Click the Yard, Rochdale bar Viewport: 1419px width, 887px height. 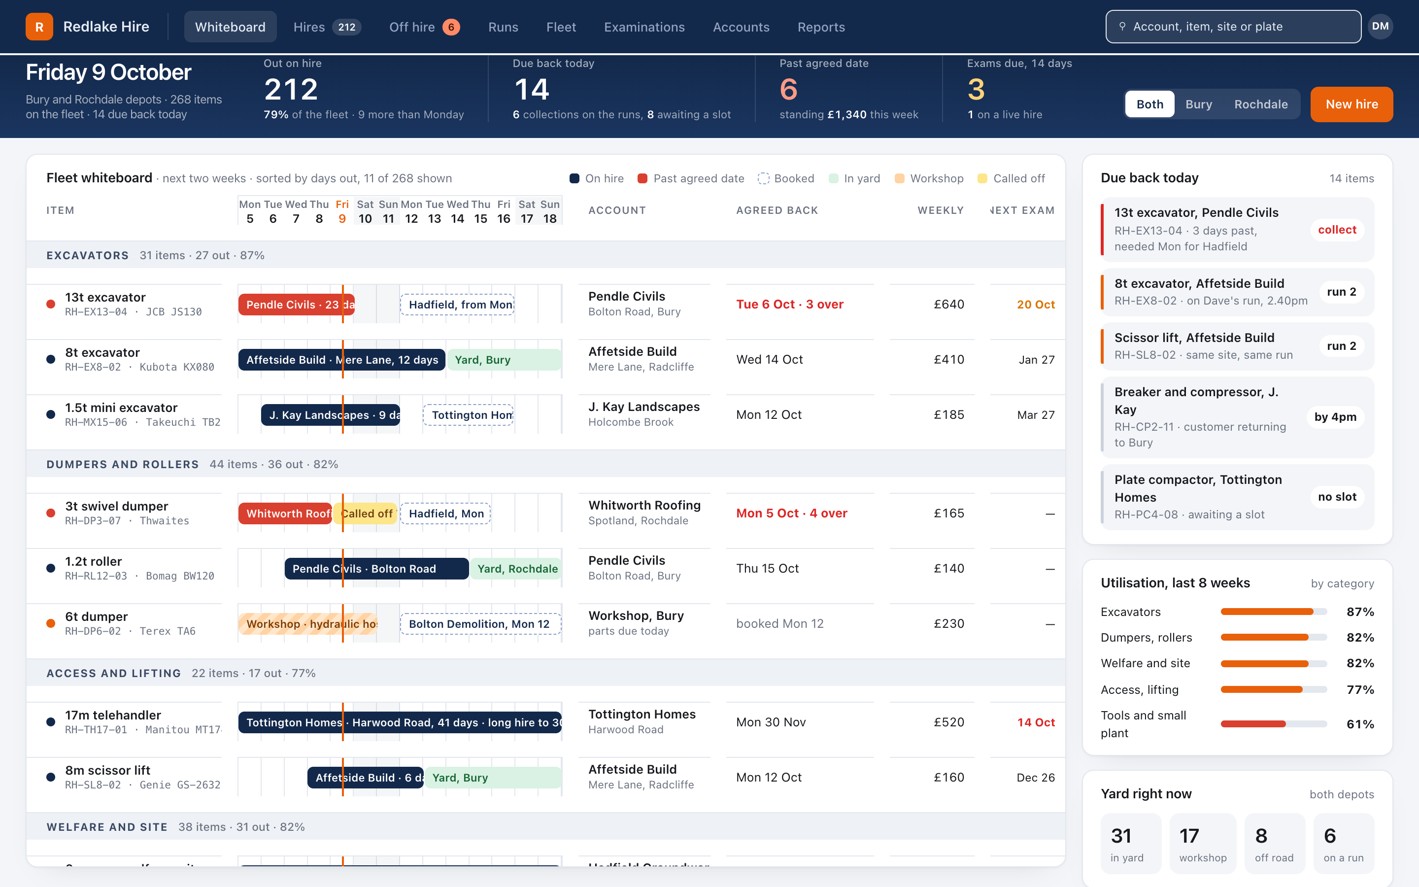pyautogui.click(x=516, y=569)
